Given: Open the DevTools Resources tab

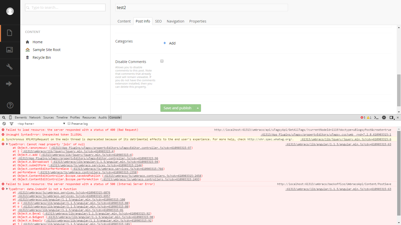Looking at the screenshot, I should click(x=89, y=117).
